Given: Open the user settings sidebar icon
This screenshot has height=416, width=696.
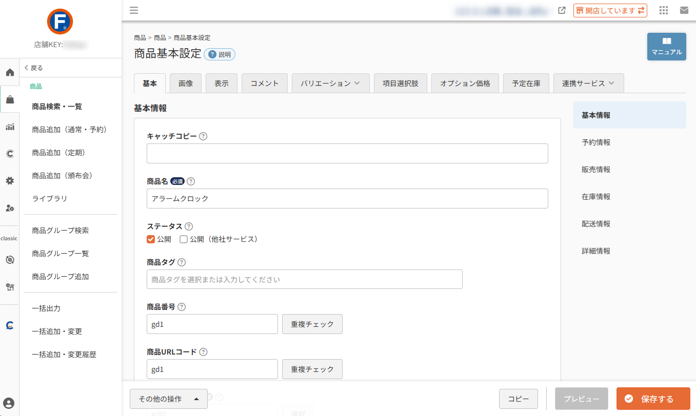Looking at the screenshot, I should tap(10, 208).
